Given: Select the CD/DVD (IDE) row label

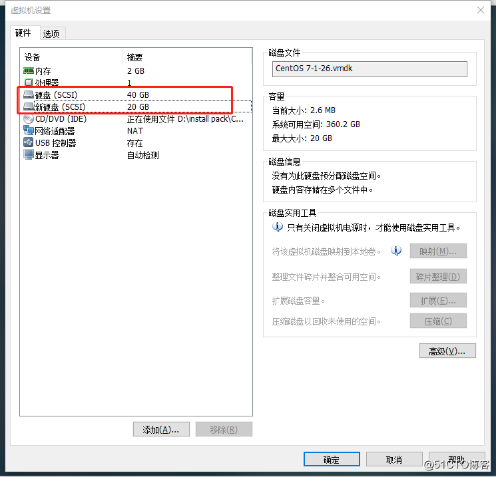Looking at the screenshot, I should [x=61, y=119].
